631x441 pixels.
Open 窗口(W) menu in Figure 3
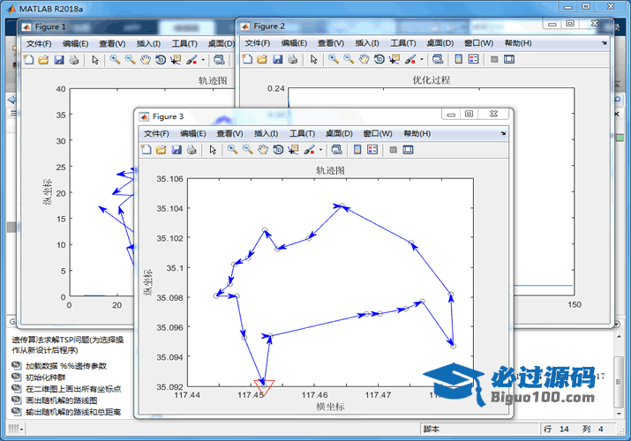[x=378, y=133]
